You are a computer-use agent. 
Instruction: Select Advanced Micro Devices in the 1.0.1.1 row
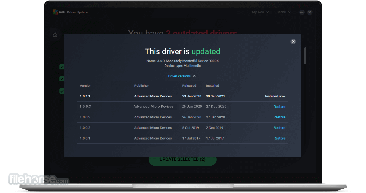point(153,96)
